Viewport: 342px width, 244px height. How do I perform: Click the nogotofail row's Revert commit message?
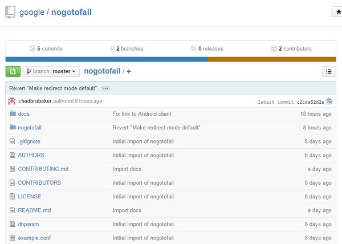156,128
